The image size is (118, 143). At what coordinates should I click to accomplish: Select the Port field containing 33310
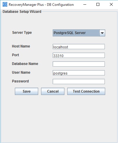[x=79, y=55]
